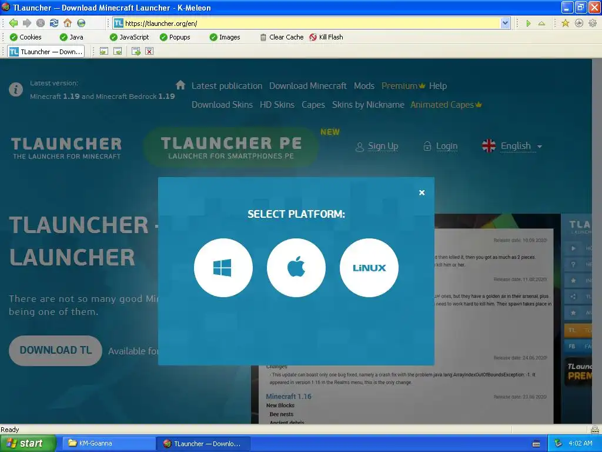This screenshot has height=452, width=602.
Task: Click the Download TL button
Action: pyautogui.click(x=56, y=350)
